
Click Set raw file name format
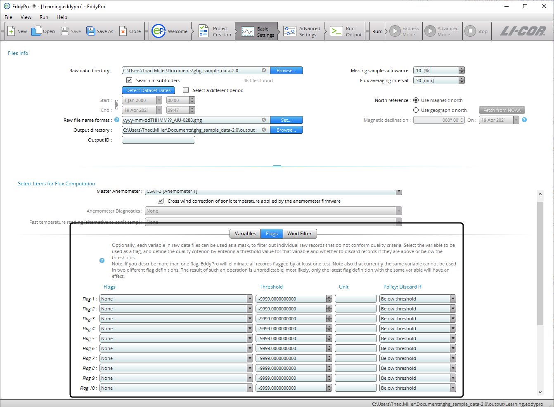click(x=286, y=120)
